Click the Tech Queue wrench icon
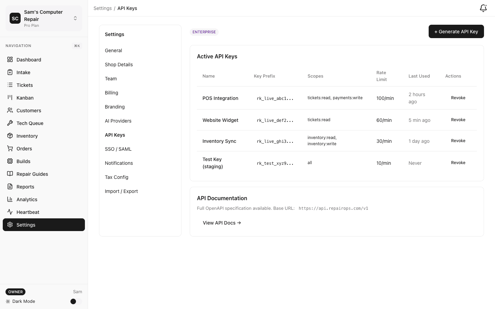The image size is (495, 309). 10,123
